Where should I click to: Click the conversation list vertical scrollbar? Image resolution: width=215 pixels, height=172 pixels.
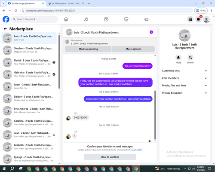pos(59,62)
